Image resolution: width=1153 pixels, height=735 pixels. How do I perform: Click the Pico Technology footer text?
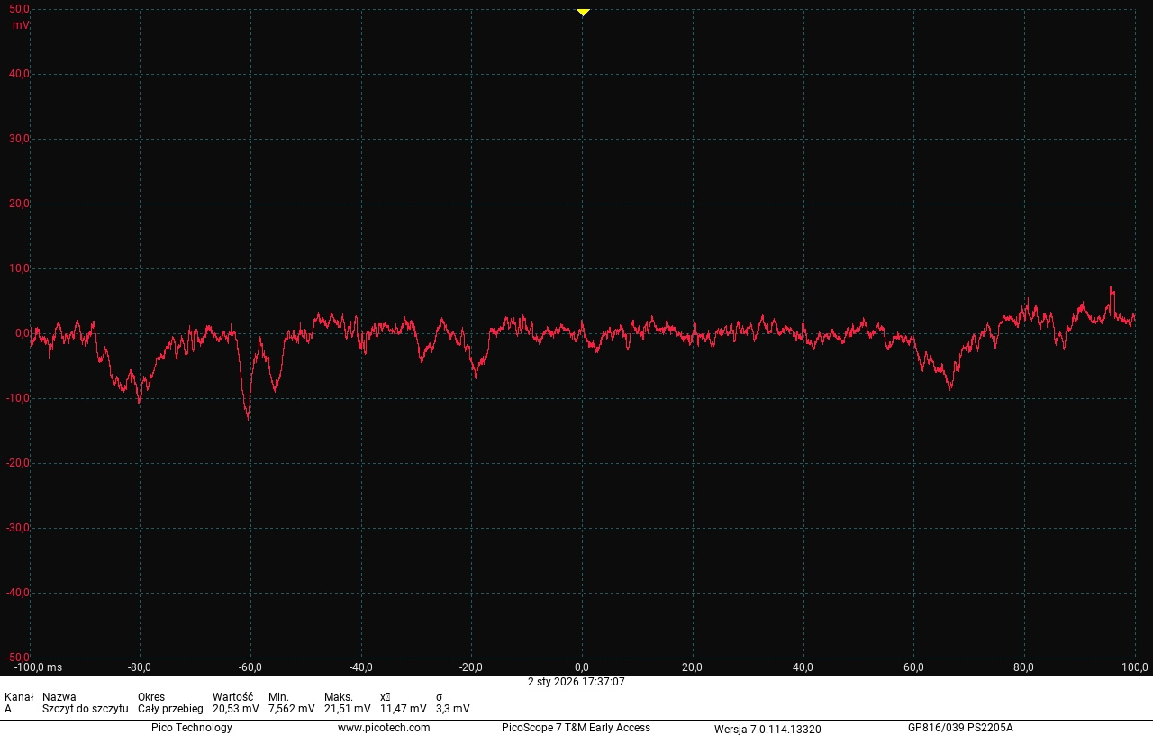point(191,728)
